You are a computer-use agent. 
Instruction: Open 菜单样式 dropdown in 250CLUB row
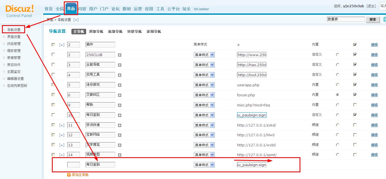(x=204, y=55)
